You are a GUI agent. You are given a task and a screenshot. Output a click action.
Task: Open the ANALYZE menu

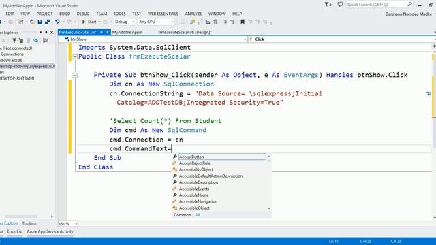(193, 14)
